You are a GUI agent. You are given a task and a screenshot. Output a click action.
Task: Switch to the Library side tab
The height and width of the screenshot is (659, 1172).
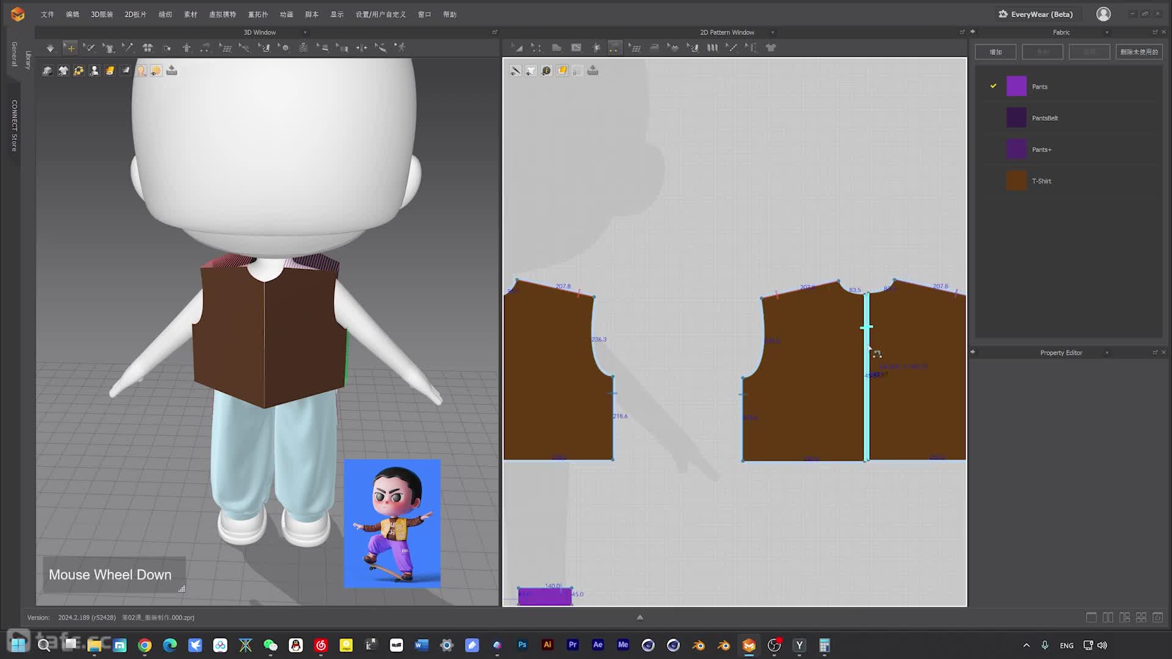pyautogui.click(x=28, y=59)
